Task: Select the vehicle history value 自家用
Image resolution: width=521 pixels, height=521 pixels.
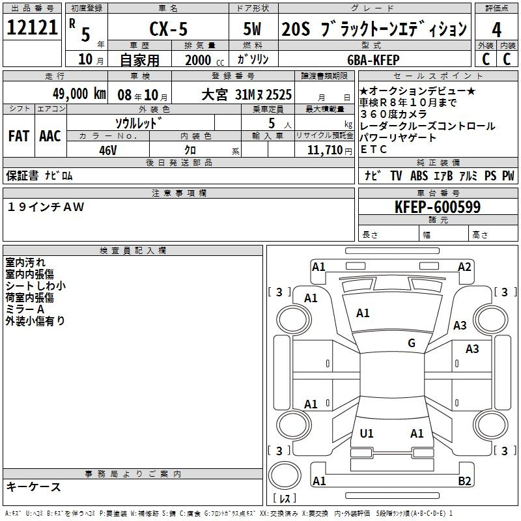Action: (139, 60)
